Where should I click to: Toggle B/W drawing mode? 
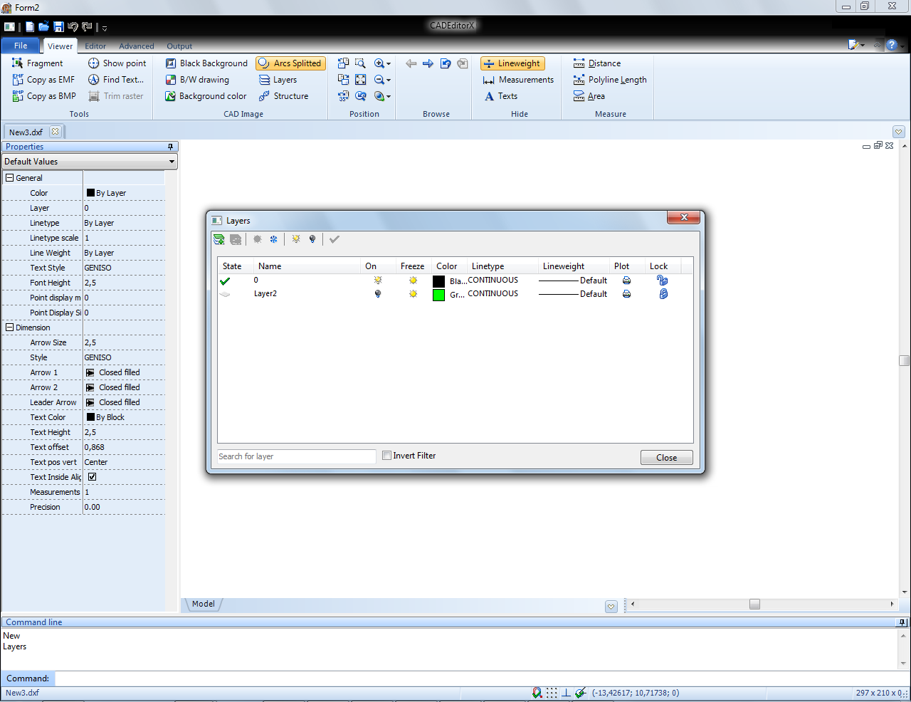[197, 80]
